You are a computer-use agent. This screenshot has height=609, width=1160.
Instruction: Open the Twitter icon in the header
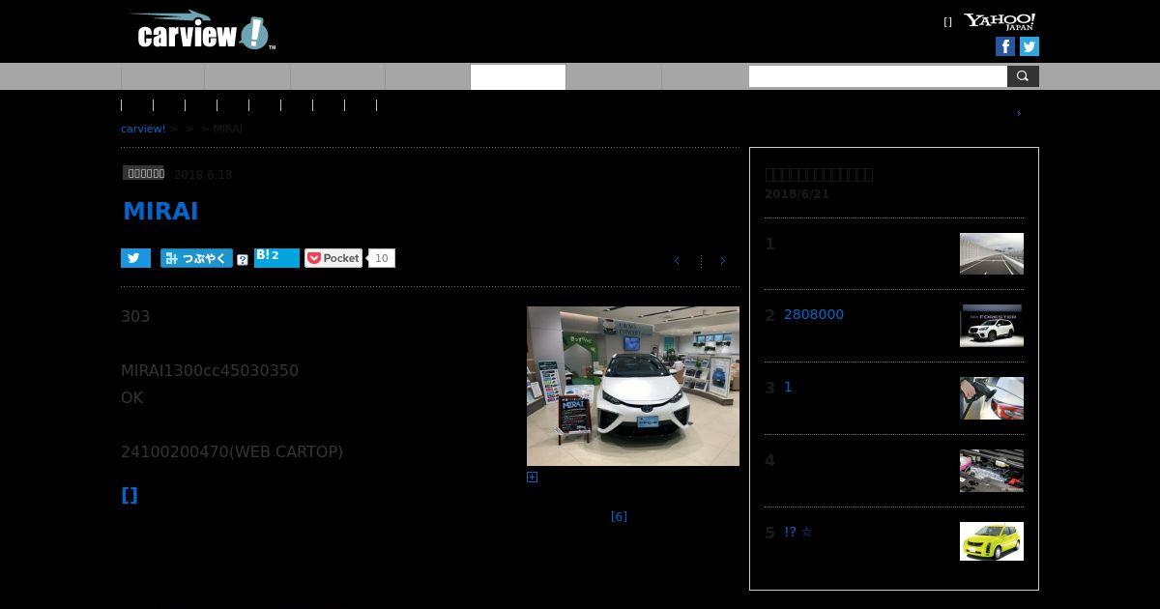[x=1029, y=46]
